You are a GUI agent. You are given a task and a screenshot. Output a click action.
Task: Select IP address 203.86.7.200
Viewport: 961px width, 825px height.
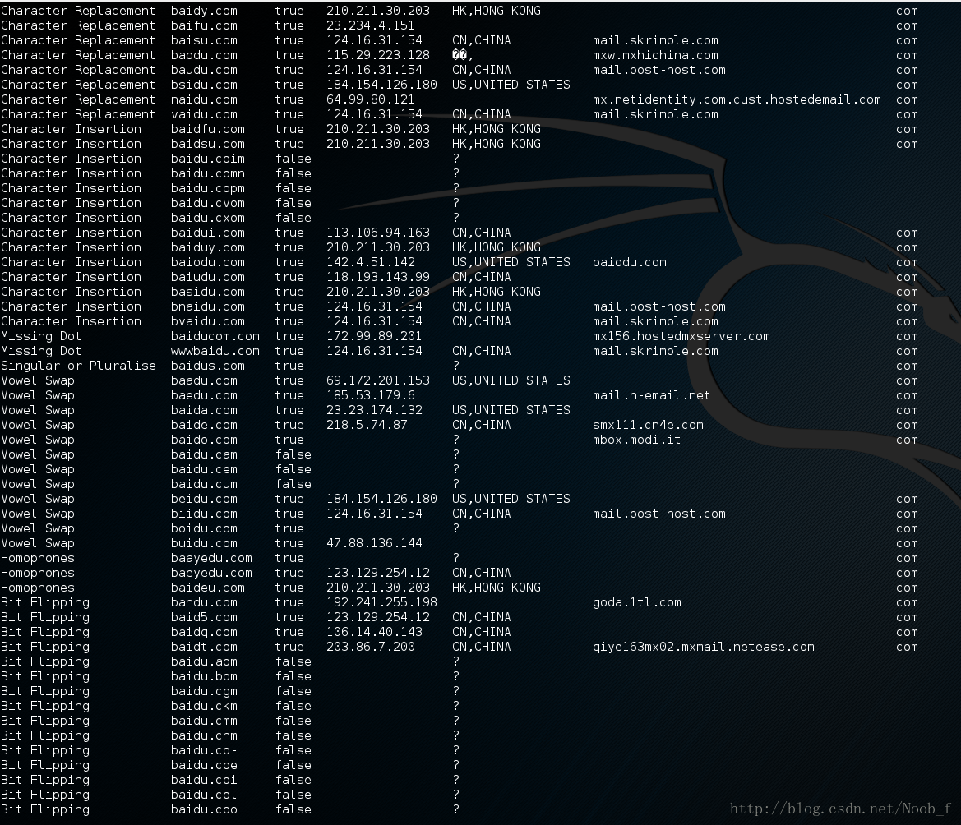coord(370,647)
